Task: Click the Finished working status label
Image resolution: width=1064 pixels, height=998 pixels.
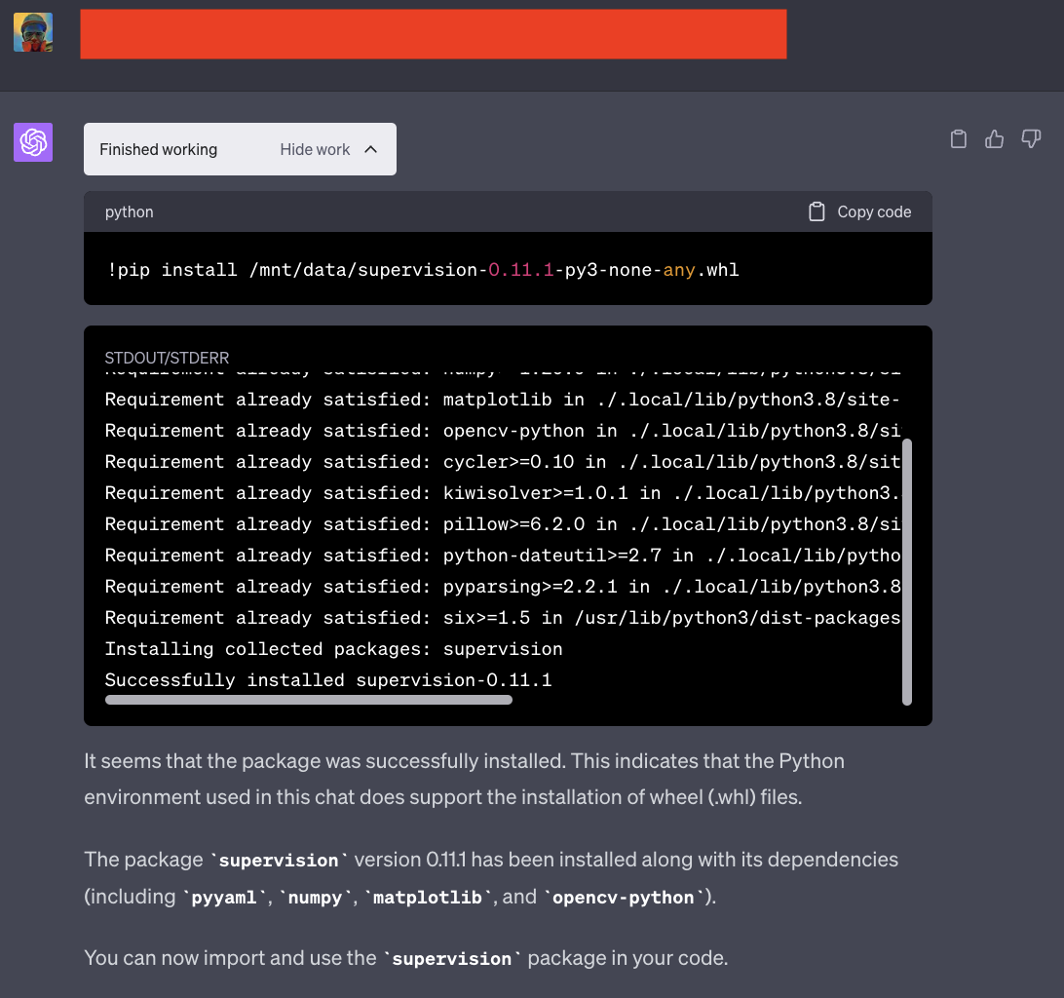Action: tap(158, 149)
